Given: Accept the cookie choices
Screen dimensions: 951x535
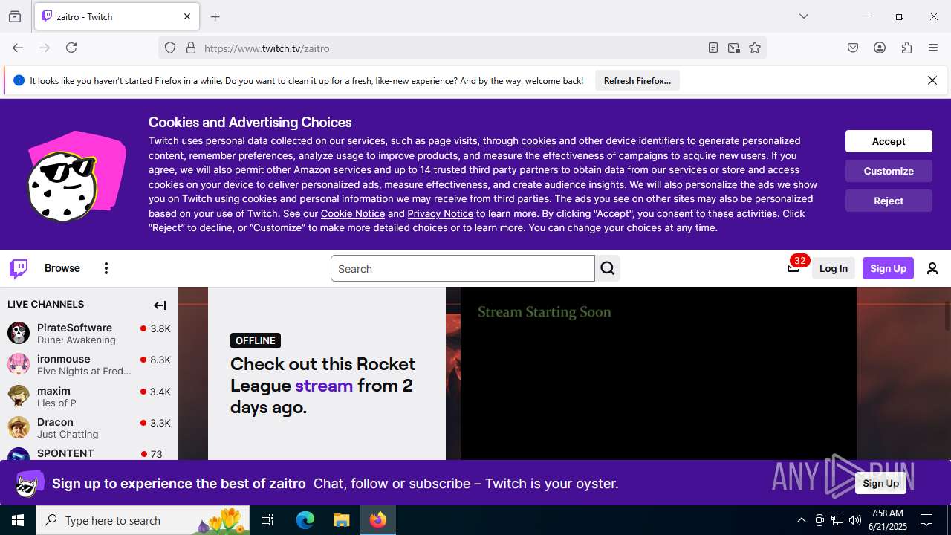Looking at the screenshot, I should coord(889,141).
